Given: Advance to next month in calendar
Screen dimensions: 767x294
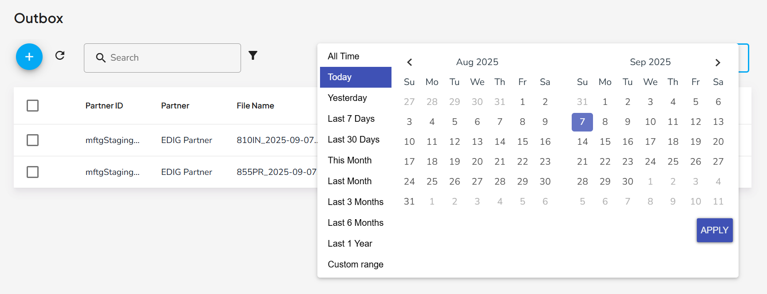Looking at the screenshot, I should (718, 62).
